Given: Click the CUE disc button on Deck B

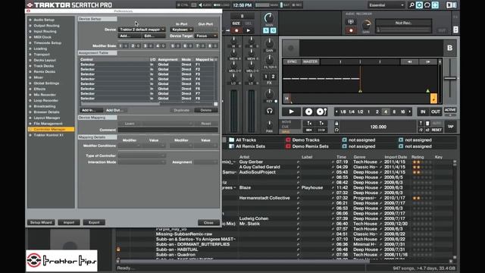Looking at the screenshot, I should pos(308,111).
